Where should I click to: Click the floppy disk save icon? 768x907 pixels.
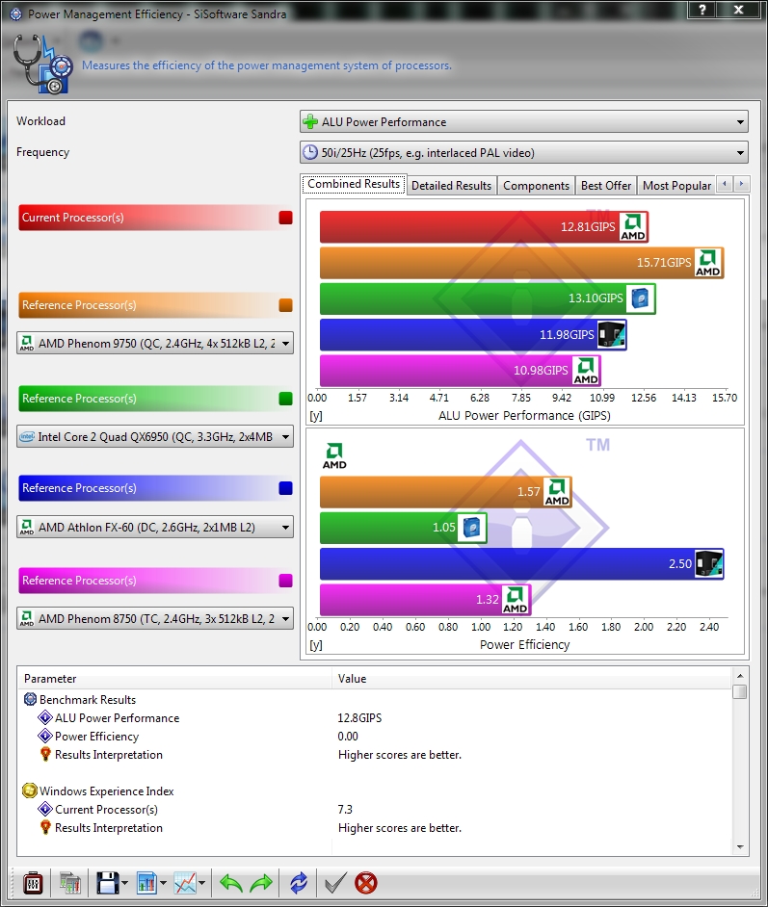[x=108, y=883]
